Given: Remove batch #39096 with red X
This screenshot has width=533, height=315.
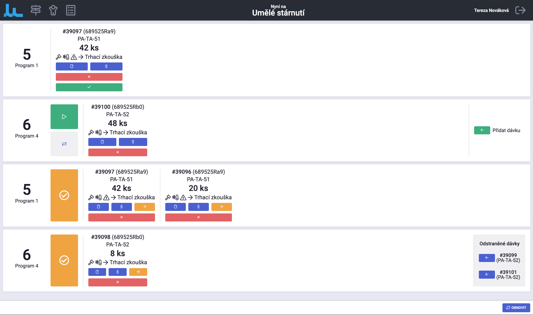Looking at the screenshot, I should (x=198, y=217).
